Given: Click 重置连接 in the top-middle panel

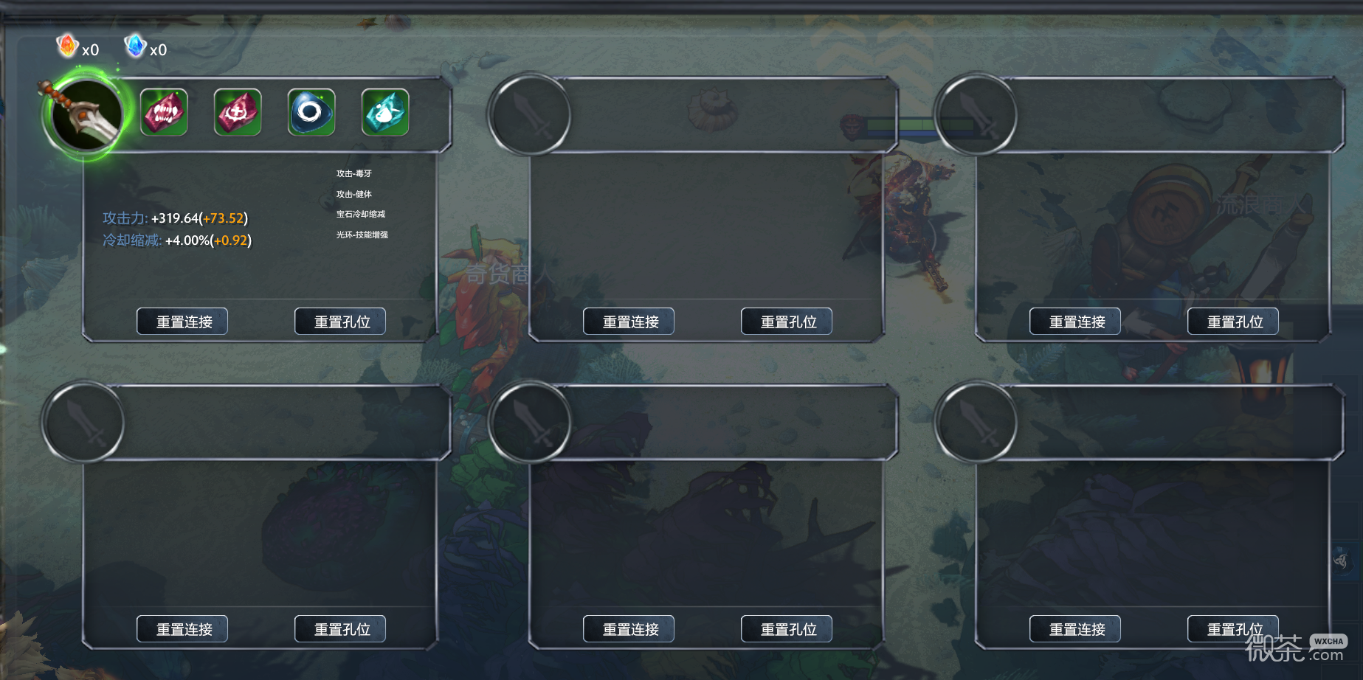Looking at the screenshot, I should click(629, 322).
